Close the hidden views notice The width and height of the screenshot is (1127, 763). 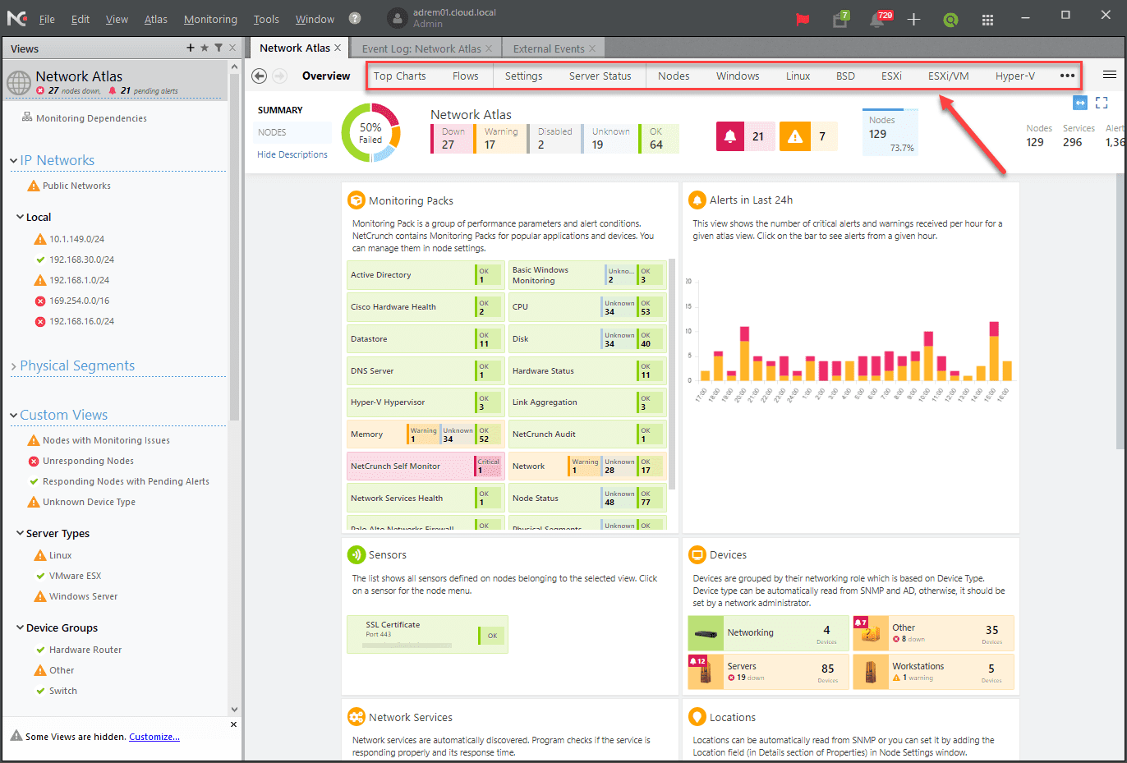click(x=233, y=724)
